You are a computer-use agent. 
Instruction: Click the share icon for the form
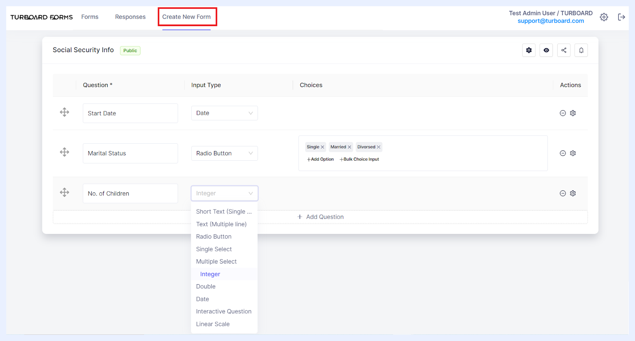coord(564,50)
